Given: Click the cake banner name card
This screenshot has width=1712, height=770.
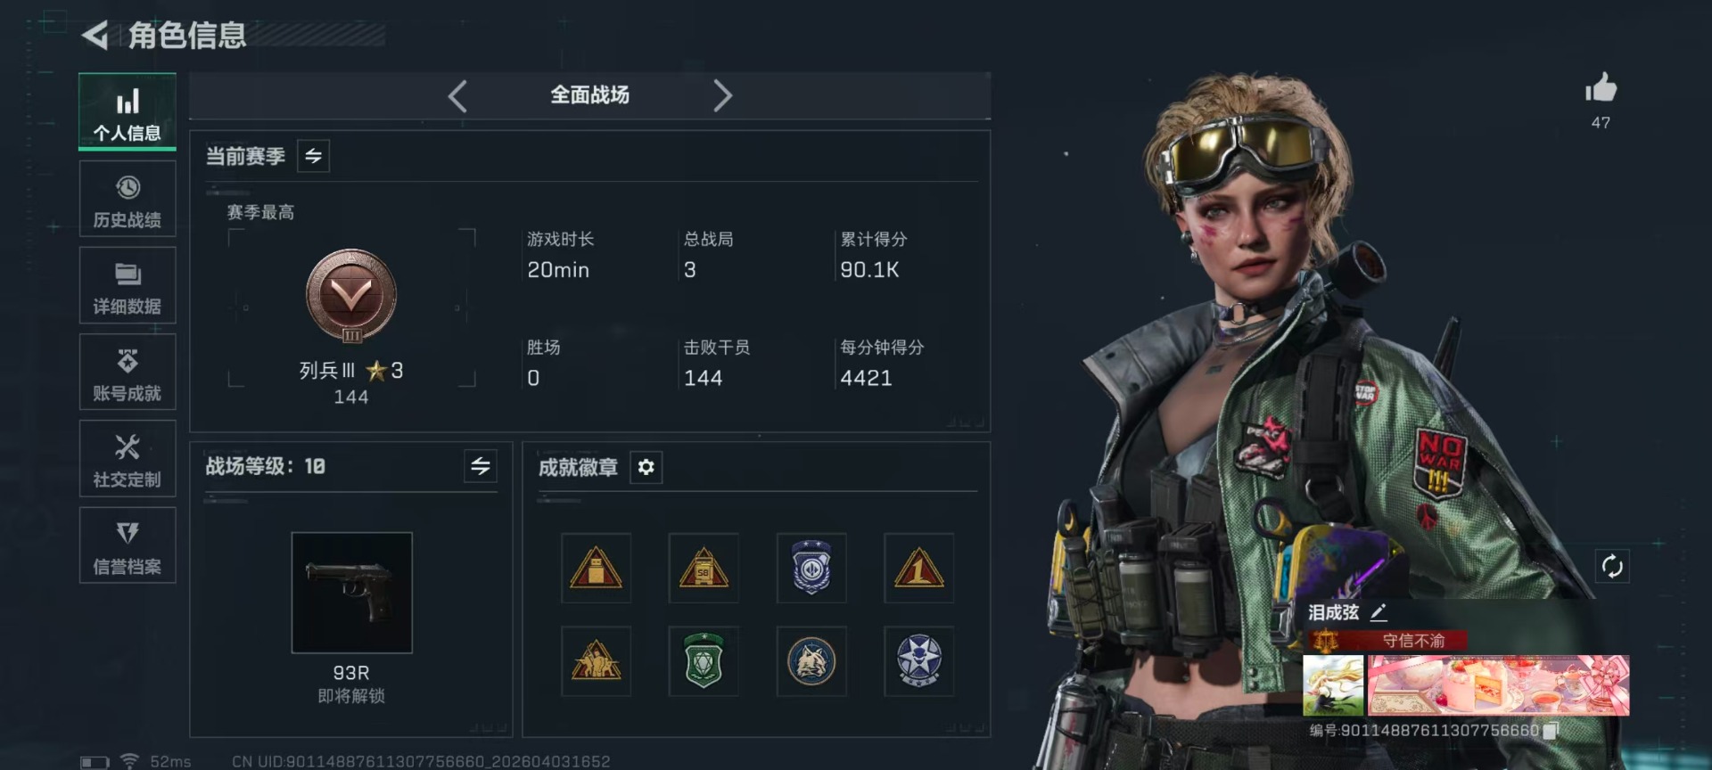Looking at the screenshot, I should click(x=1498, y=685).
